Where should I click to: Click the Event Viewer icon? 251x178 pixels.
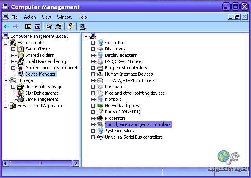pos(20,49)
